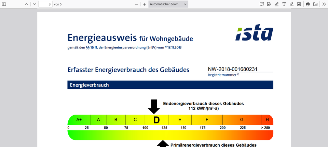Viewport: 328px width, 147px height.
Task: Click the registration number NW-2018-001680231
Action: tap(232, 69)
